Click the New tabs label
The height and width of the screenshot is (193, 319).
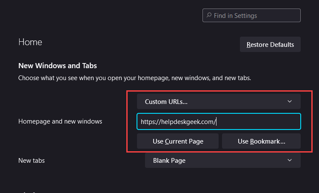31,161
